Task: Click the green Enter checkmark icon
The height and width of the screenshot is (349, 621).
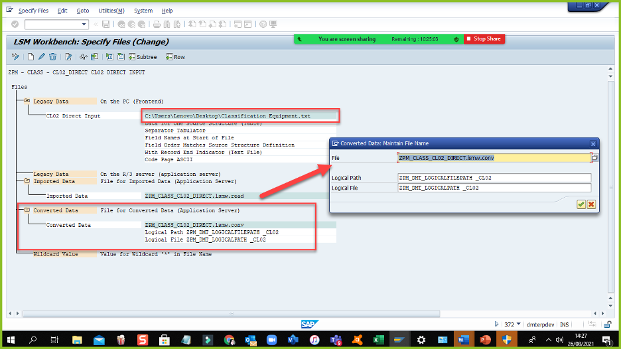Action: [15, 25]
